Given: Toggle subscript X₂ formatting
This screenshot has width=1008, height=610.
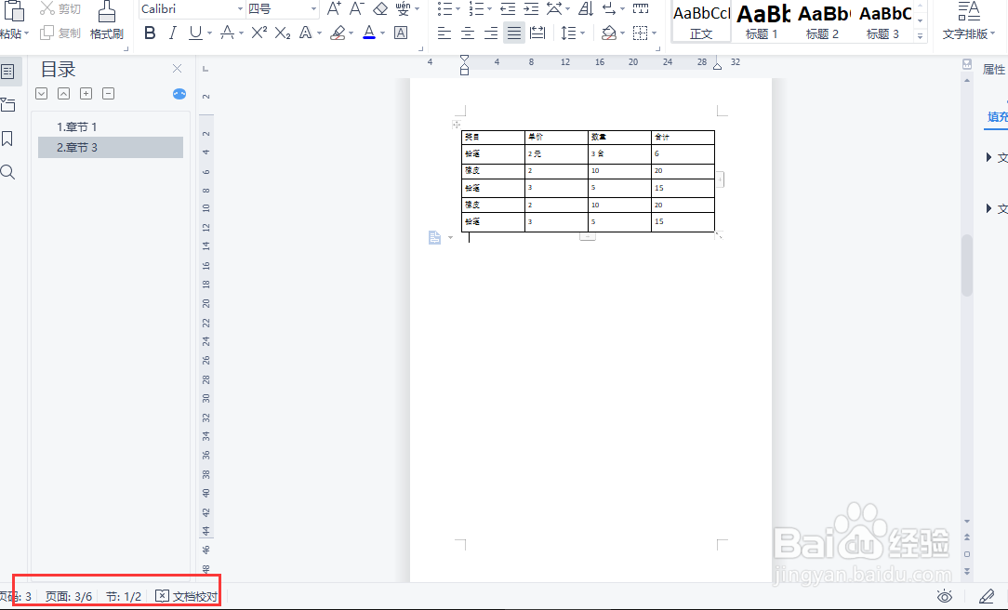Looking at the screenshot, I should 283,33.
